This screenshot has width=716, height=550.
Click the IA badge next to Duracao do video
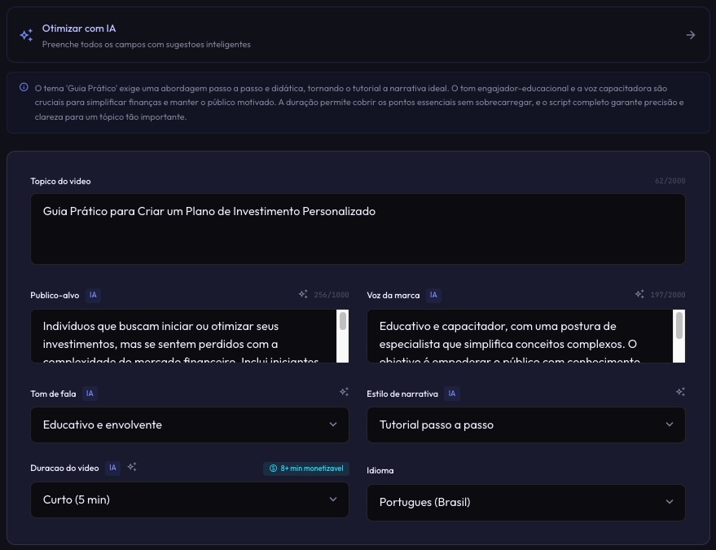112,468
